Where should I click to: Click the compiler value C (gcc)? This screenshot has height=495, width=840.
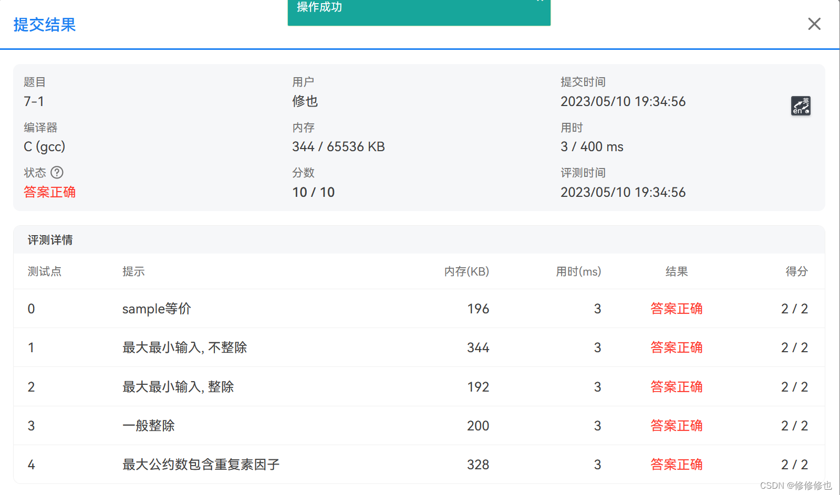[x=44, y=146]
